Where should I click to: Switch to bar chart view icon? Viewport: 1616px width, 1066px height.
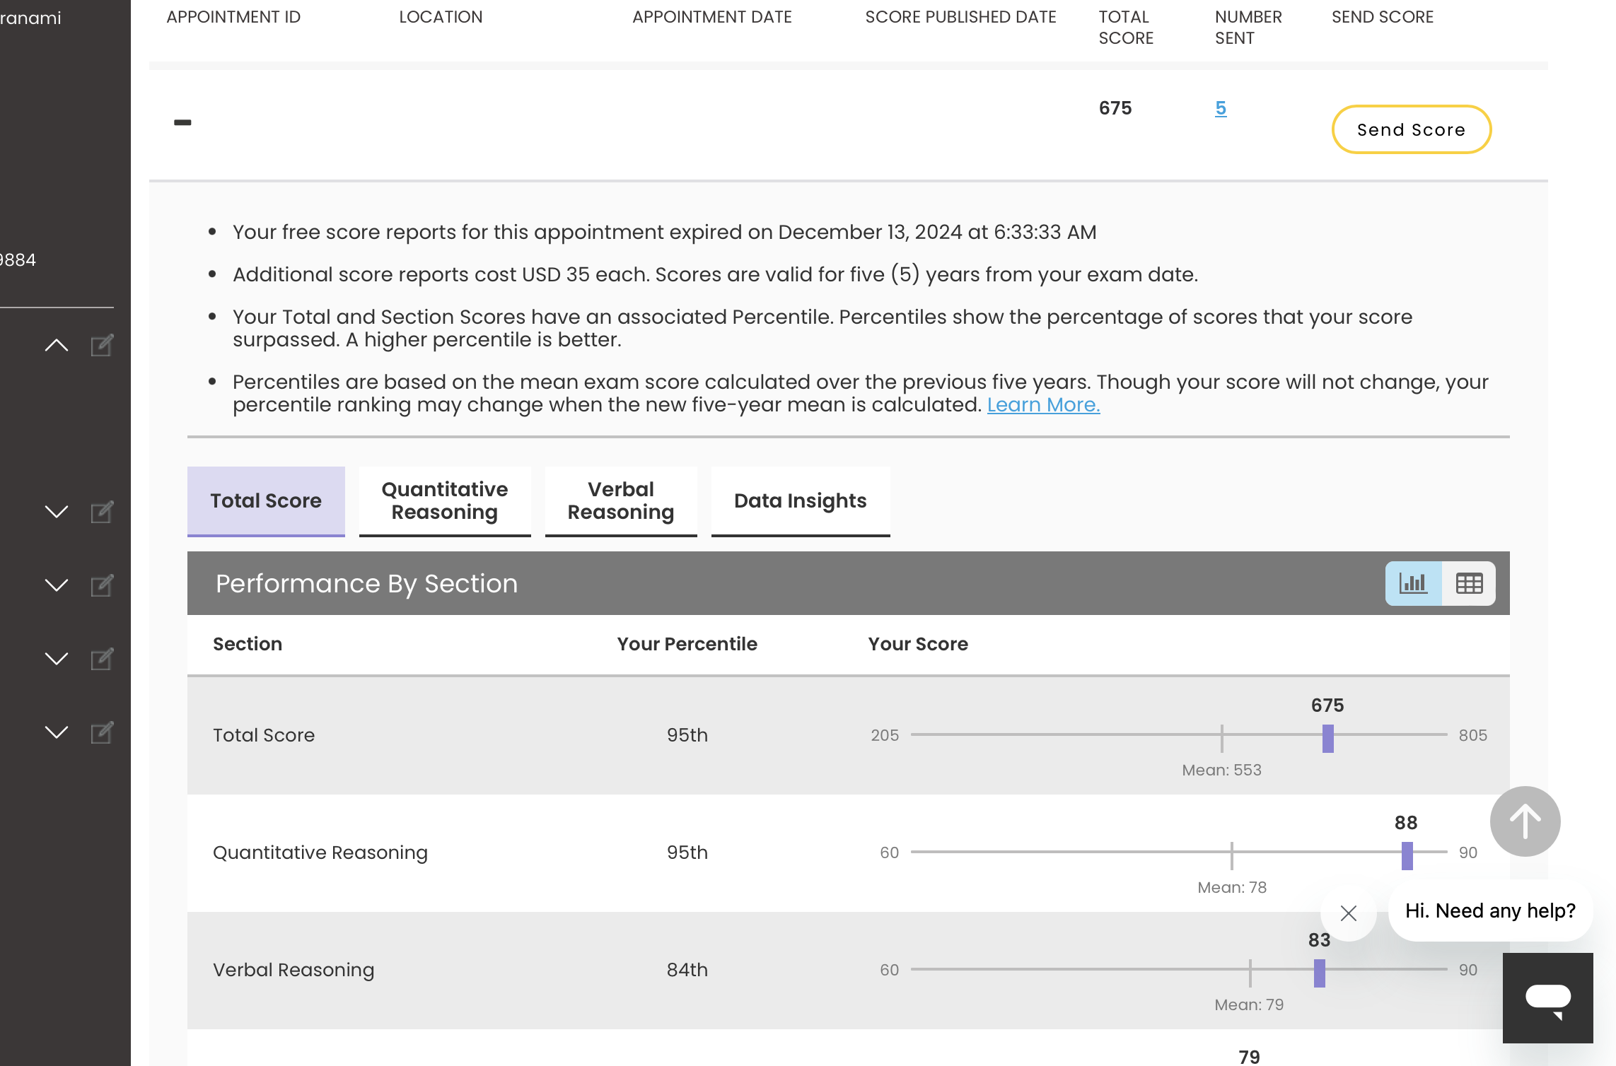click(x=1412, y=584)
